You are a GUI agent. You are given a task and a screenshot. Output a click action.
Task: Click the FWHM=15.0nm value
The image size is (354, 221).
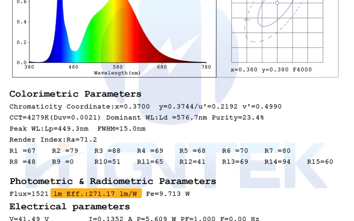[121, 129]
